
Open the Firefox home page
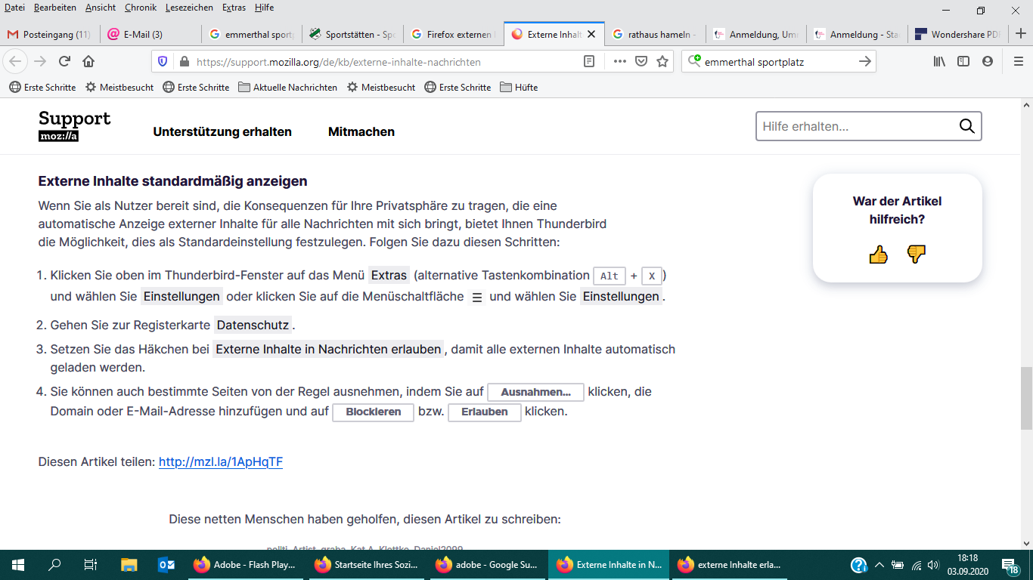click(x=88, y=61)
